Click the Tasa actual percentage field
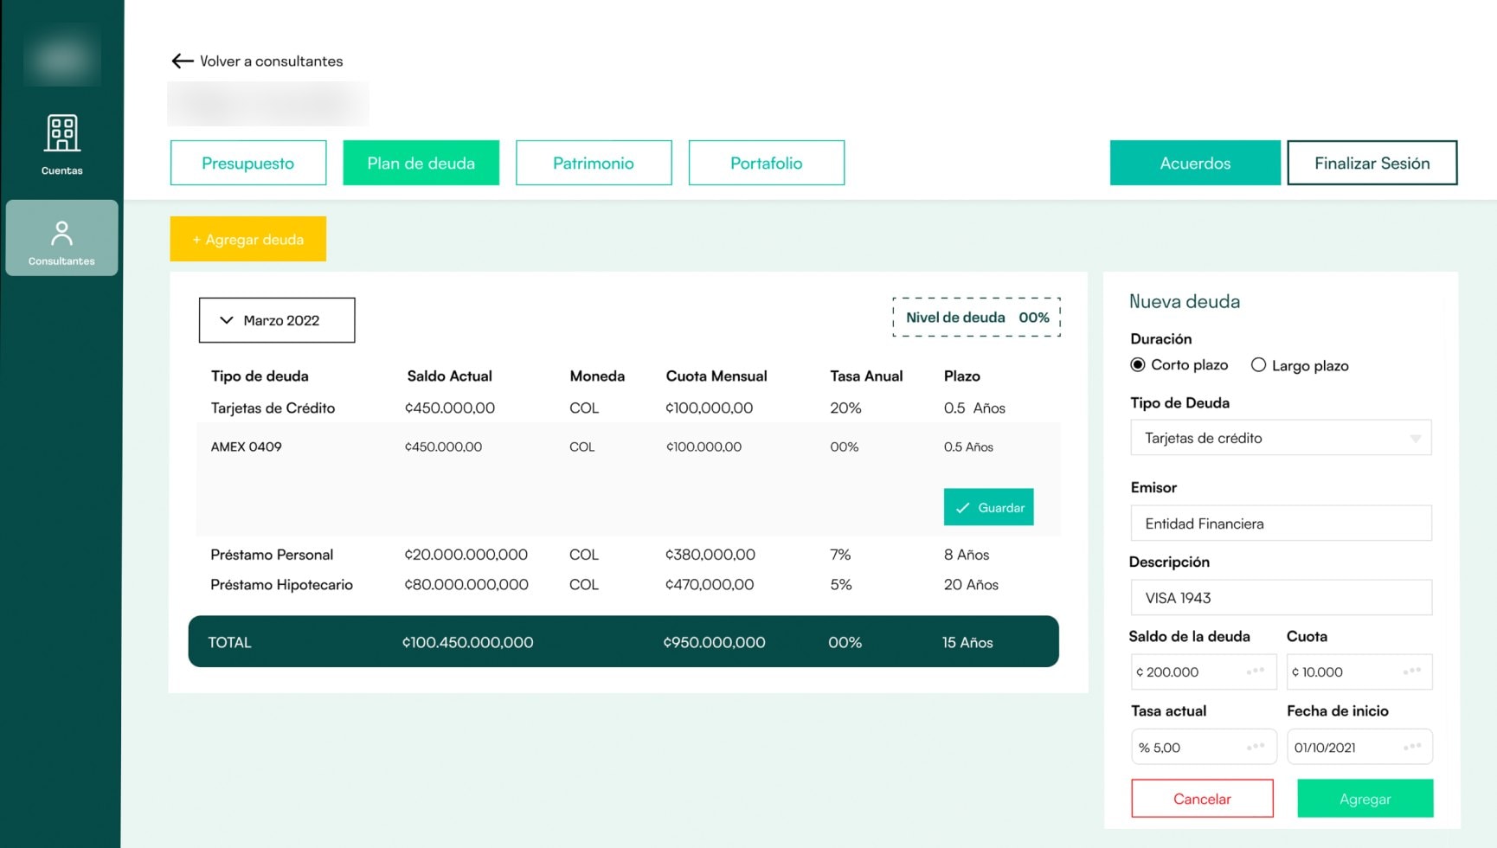 1204,747
